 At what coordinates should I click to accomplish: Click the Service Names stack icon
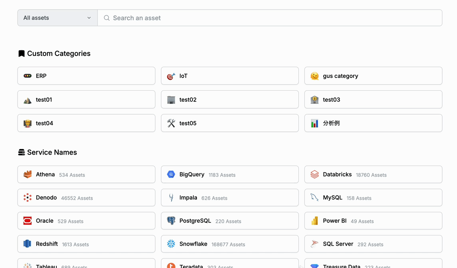click(x=21, y=152)
